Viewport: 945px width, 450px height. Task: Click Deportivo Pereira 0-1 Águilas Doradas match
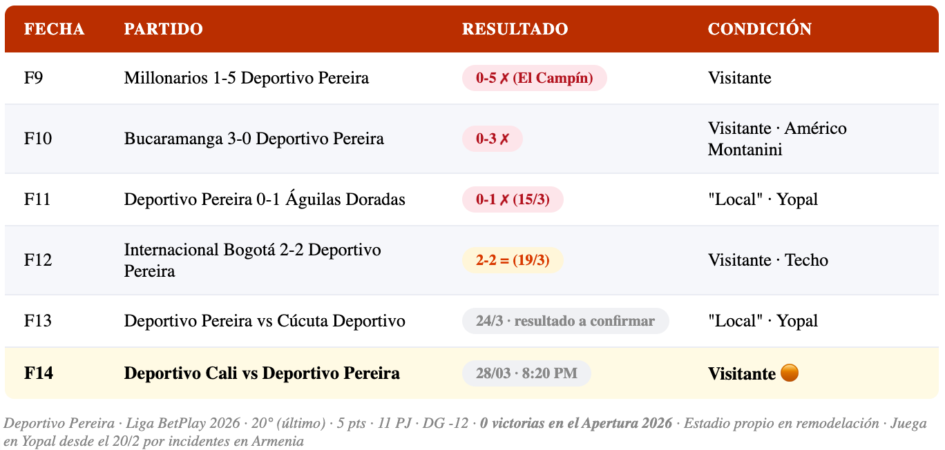point(265,199)
